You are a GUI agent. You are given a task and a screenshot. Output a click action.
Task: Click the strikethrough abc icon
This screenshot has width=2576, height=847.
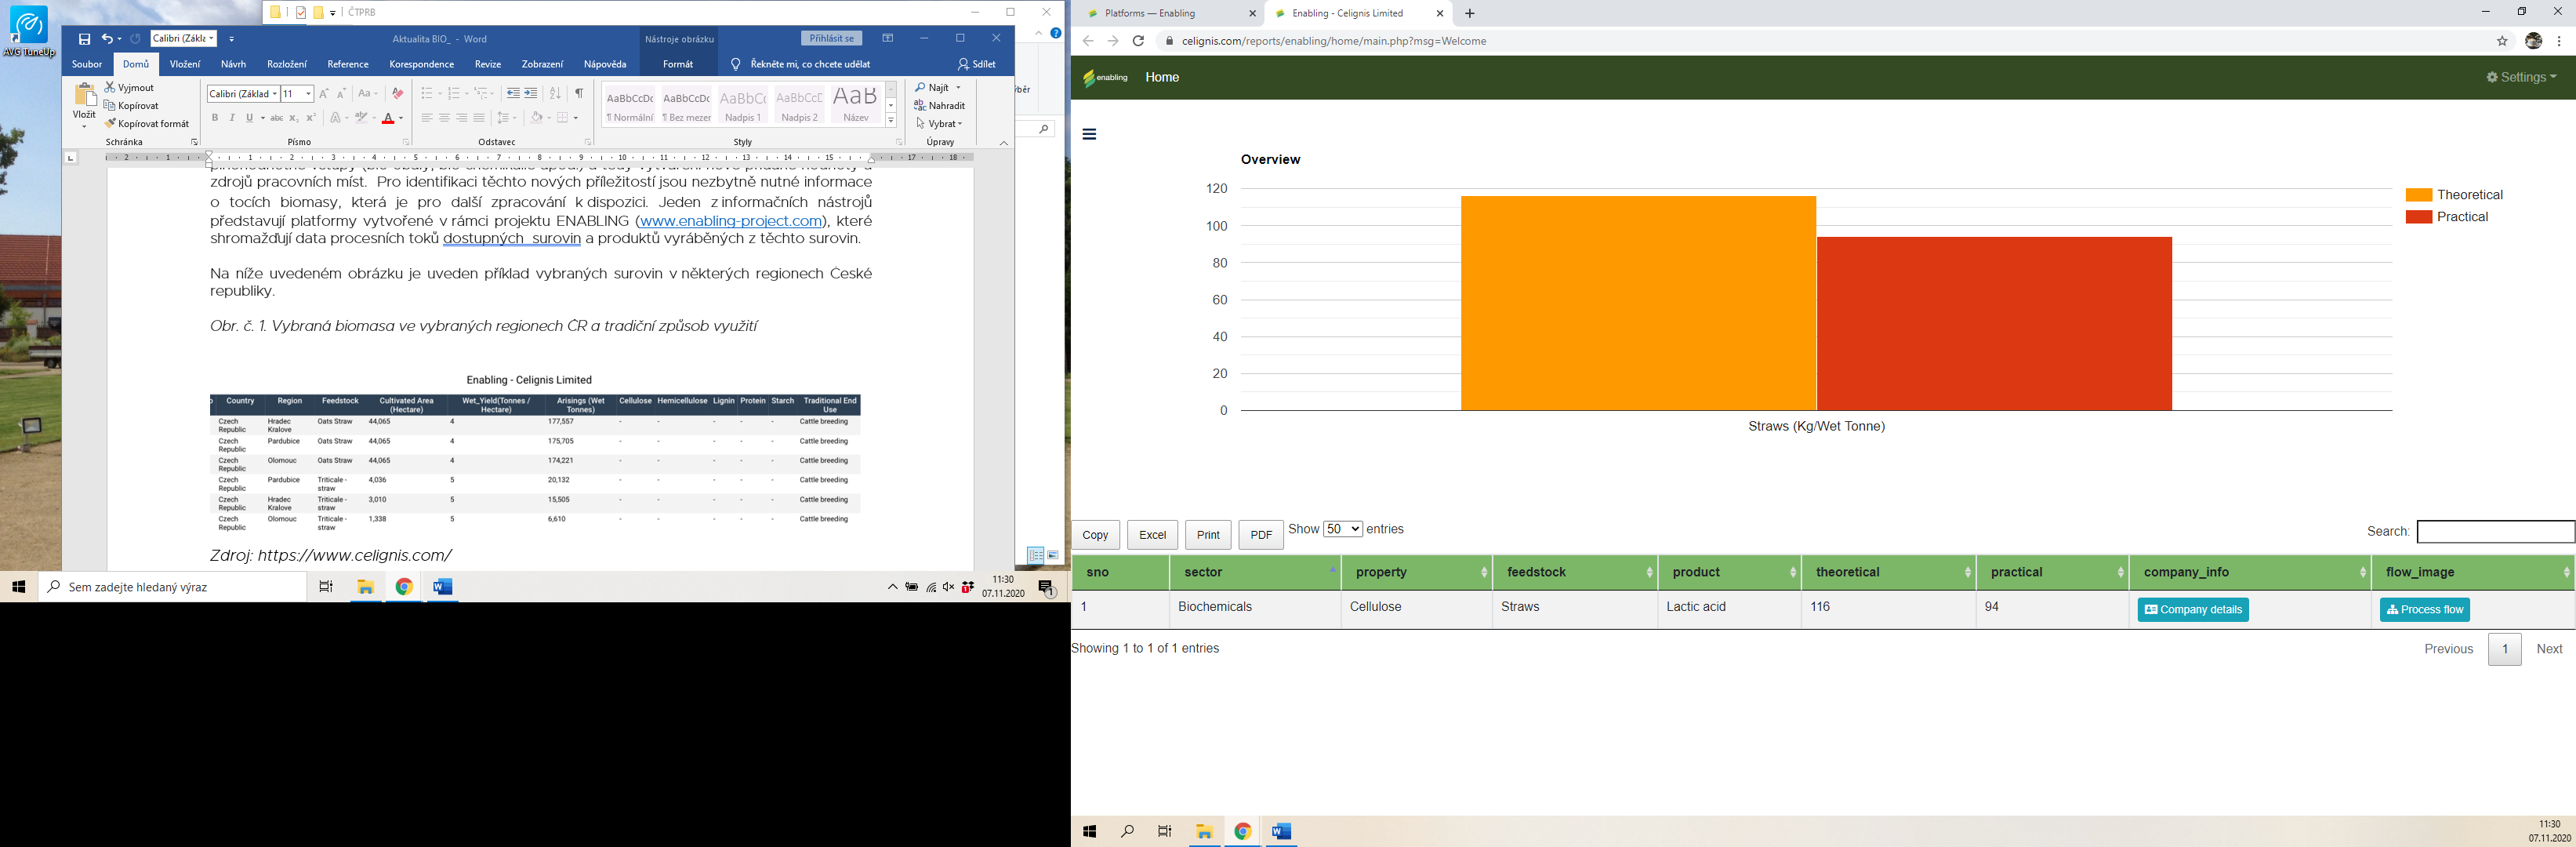coord(277,118)
